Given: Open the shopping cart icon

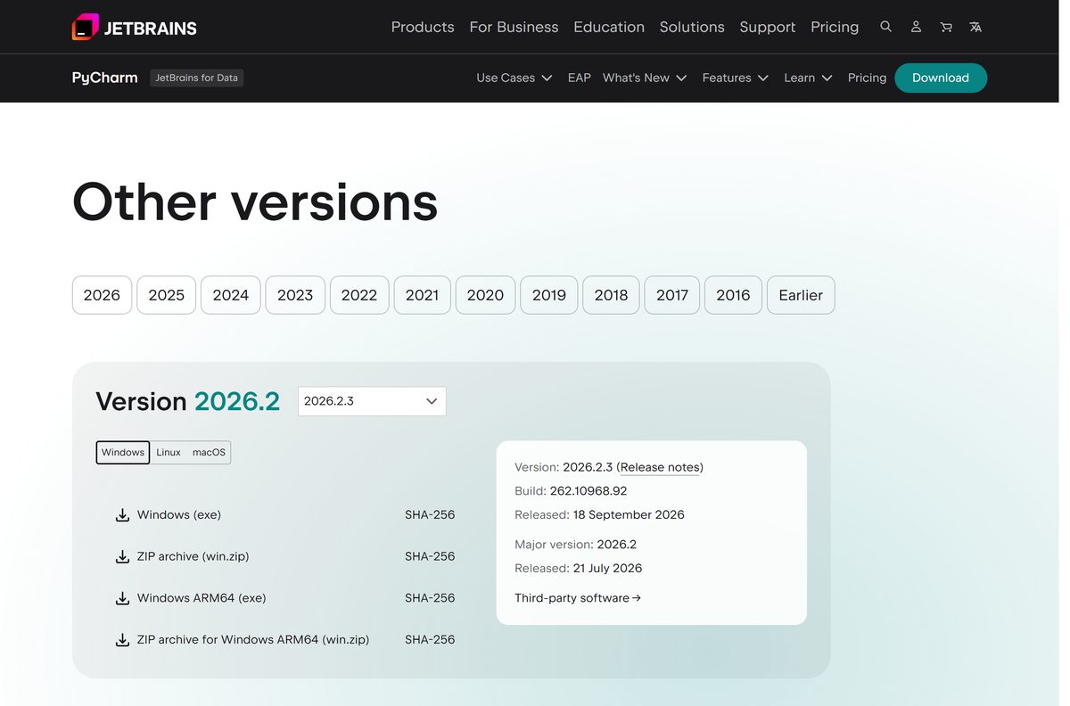Looking at the screenshot, I should tap(946, 27).
